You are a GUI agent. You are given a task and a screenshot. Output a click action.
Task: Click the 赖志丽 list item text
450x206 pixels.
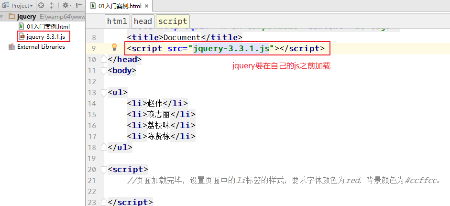[159, 114]
